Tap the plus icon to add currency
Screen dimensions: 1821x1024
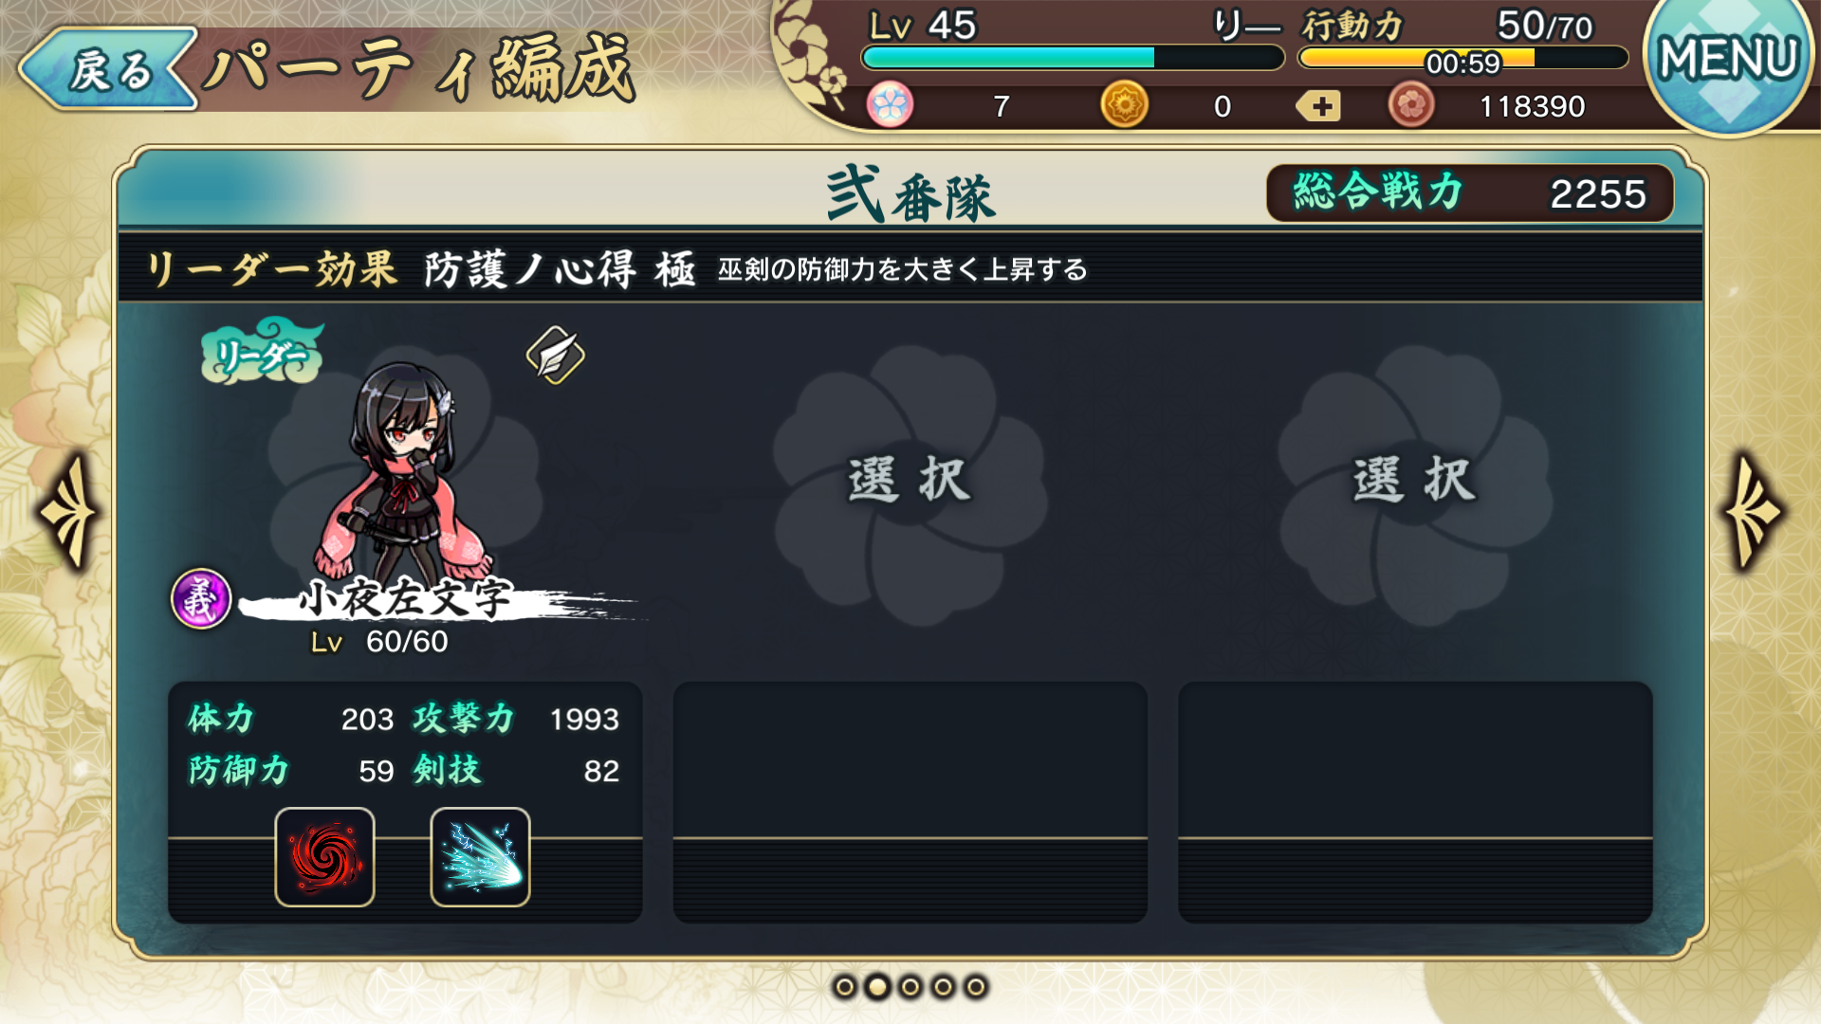coord(1319,105)
